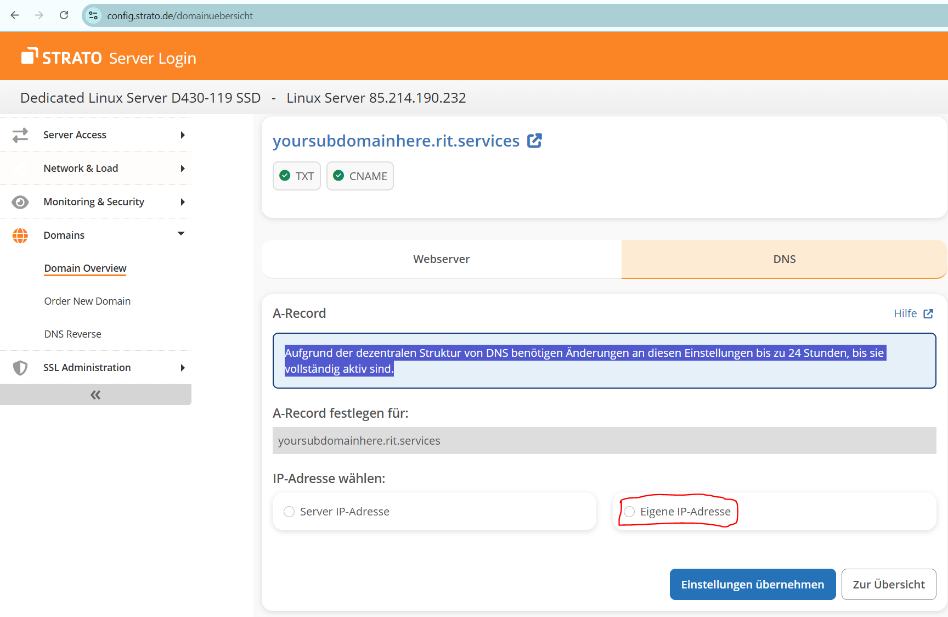Open the Hilfe link
The height and width of the screenshot is (617, 948).
(x=905, y=313)
